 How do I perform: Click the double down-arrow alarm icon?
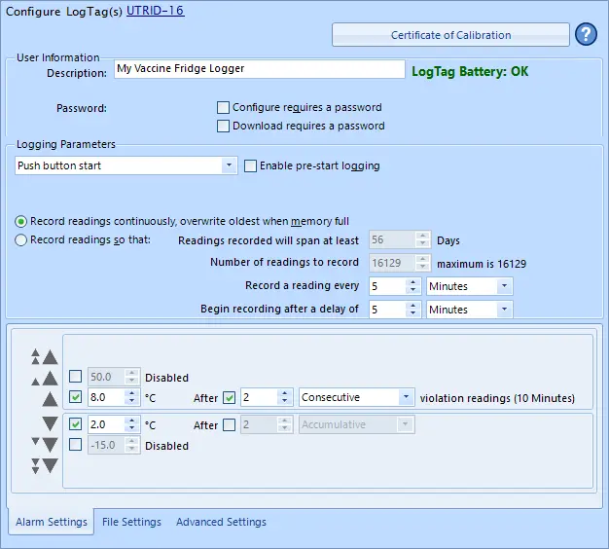pos(44,445)
